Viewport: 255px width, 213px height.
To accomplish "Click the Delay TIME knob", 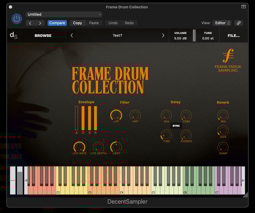I will (166, 135).
